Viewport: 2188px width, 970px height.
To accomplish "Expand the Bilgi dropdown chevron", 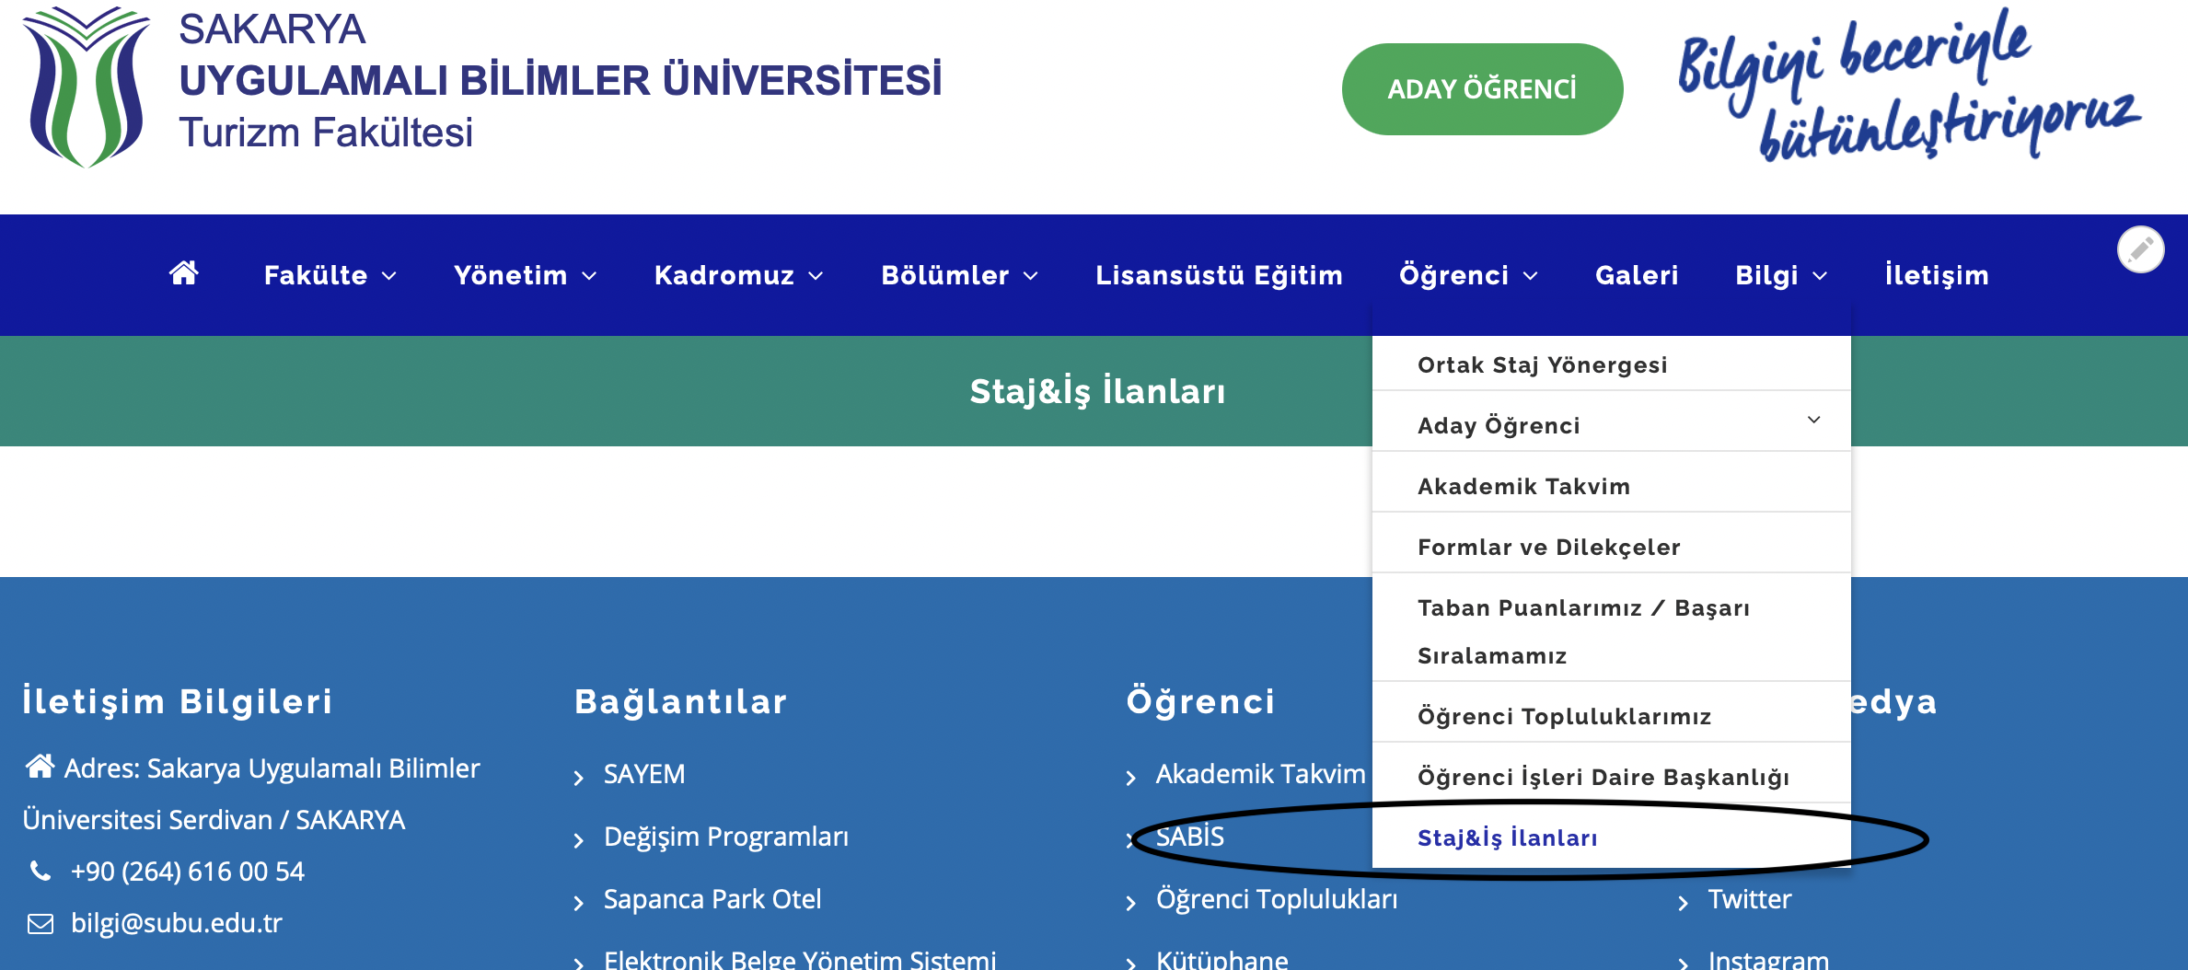I will 1820,276.
